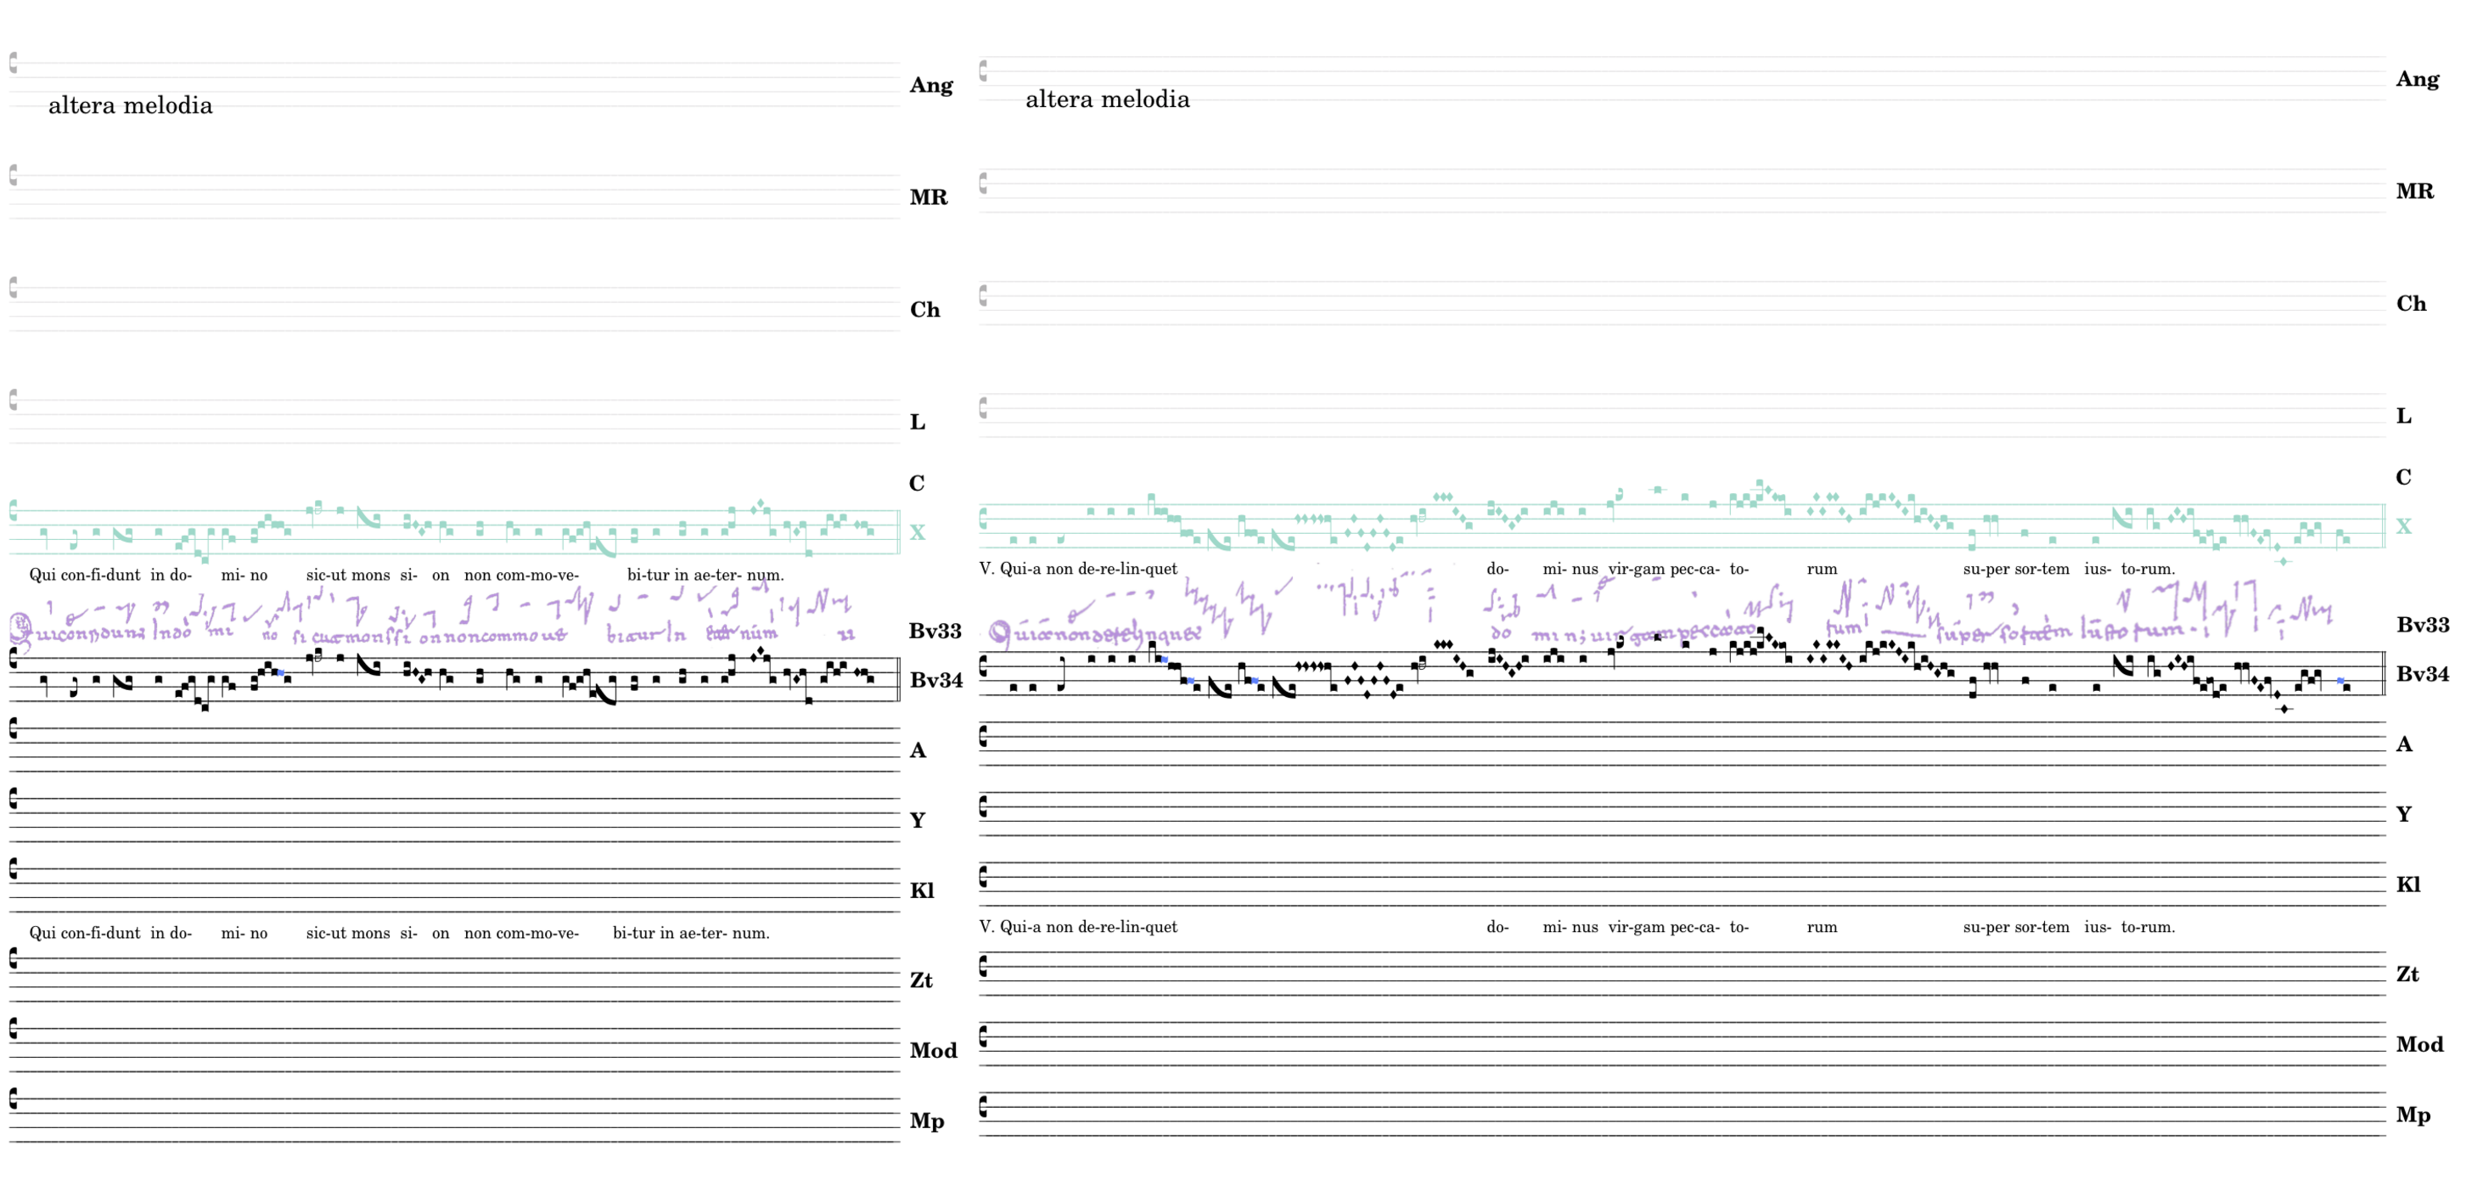Click the clef on right MR staff
Image resolution: width=2483 pixels, height=1185 pixels.
pyautogui.click(x=983, y=183)
